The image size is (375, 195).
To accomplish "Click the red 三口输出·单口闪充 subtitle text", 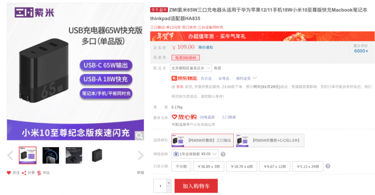I will point(187,27).
